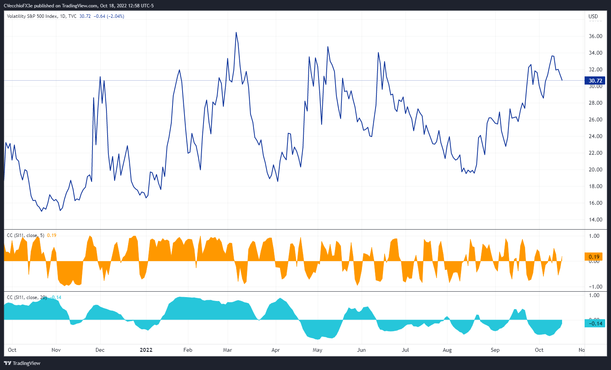Click the Volatility S&P 500 Index title
The width and height of the screenshot is (611, 370).
[32, 16]
